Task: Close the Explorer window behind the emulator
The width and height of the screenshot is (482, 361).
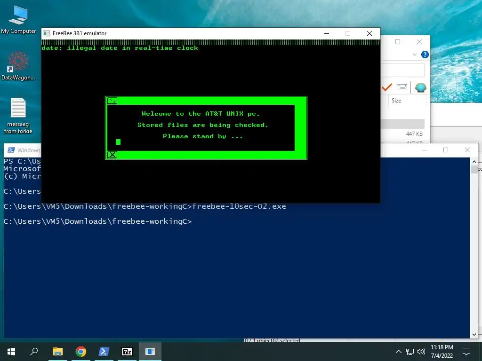Action: (419, 42)
